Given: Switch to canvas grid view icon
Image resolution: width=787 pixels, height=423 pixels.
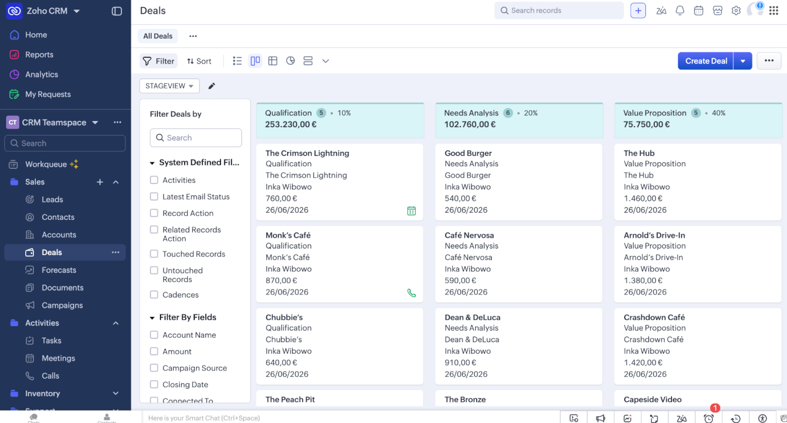Looking at the screenshot, I should [x=273, y=61].
